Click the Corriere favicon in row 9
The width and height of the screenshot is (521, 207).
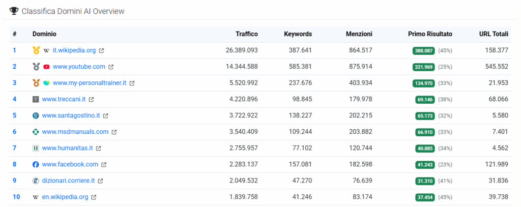(36, 181)
